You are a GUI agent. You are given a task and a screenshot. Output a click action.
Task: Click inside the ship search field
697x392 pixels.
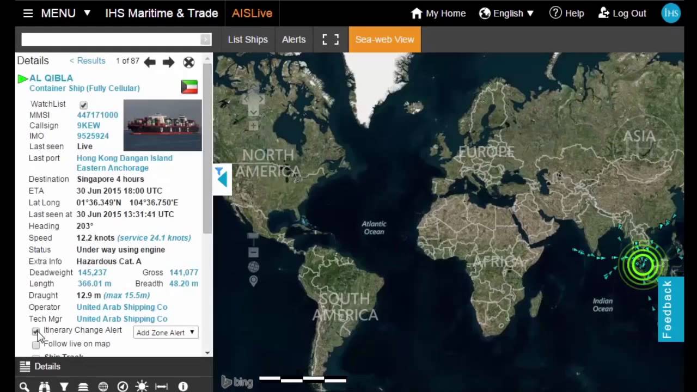pyautogui.click(x=111, y=39)
